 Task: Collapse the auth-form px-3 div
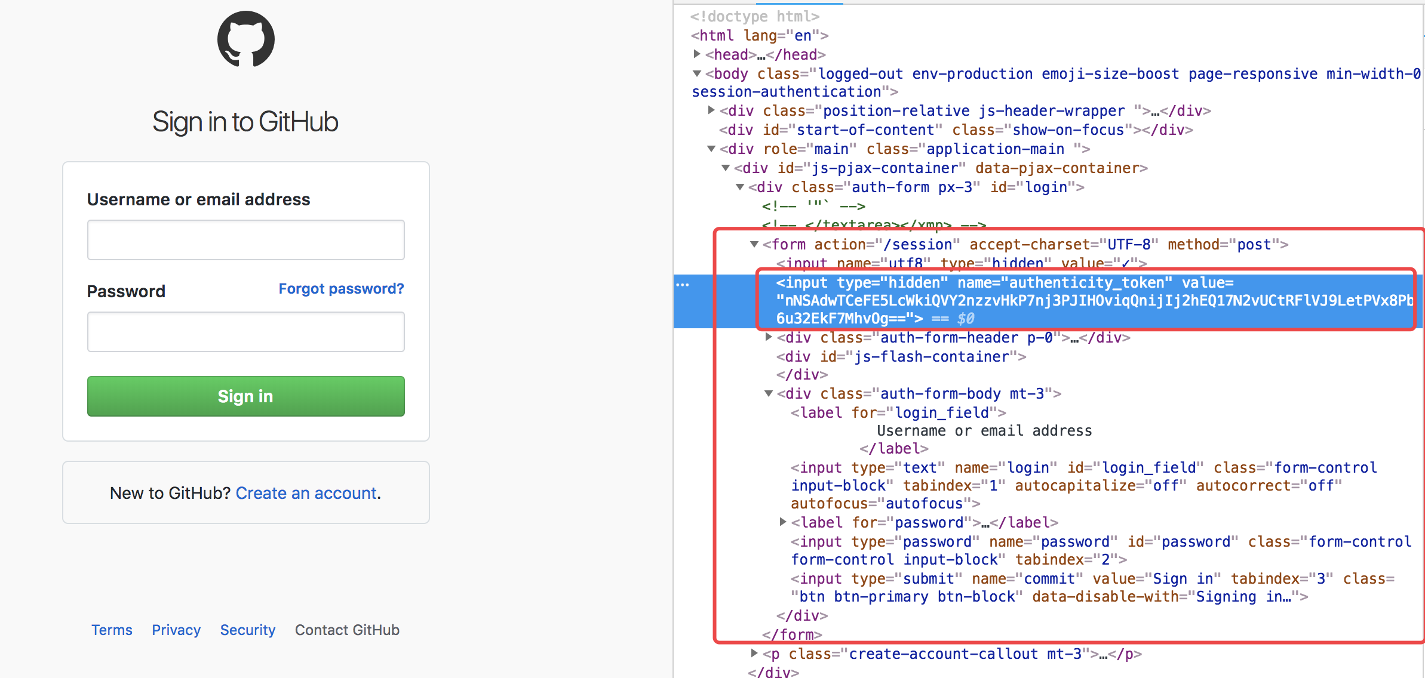[x=740, y=187]
